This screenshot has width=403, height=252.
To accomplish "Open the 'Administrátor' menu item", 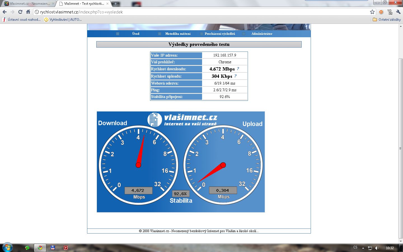I will click(x=262, y=34).
